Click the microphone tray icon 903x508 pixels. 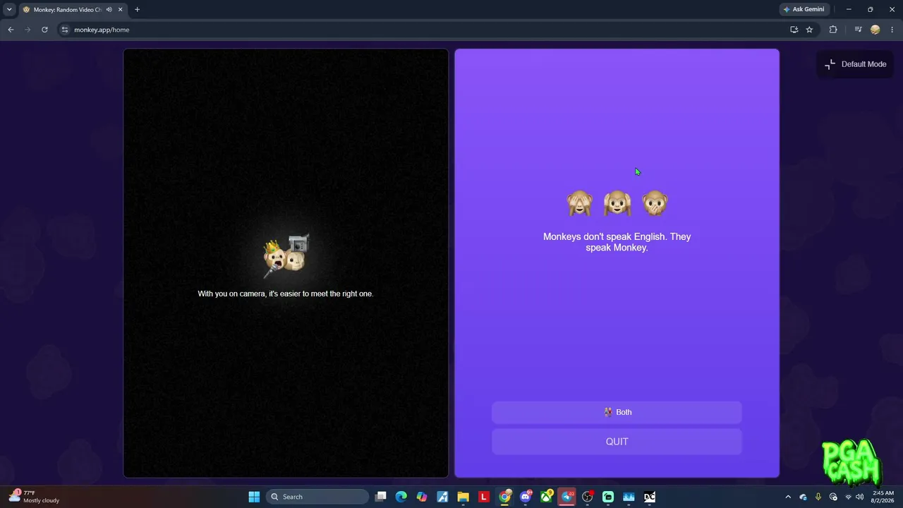click(x=818, y=497)
